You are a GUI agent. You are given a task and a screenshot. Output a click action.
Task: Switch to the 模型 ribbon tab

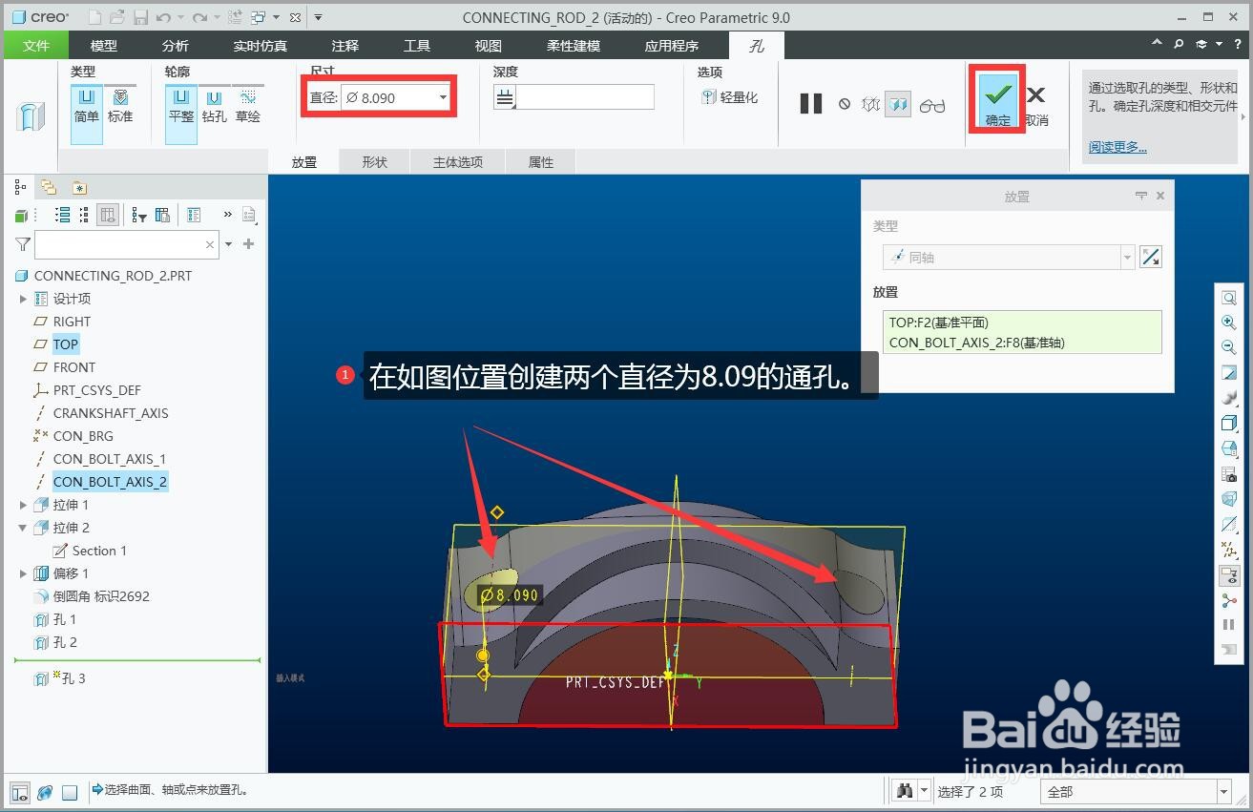pyautogui.click(x=104, y=45)
